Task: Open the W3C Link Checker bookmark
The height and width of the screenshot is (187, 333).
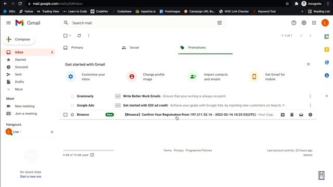Action: click(x=234, y=11)
